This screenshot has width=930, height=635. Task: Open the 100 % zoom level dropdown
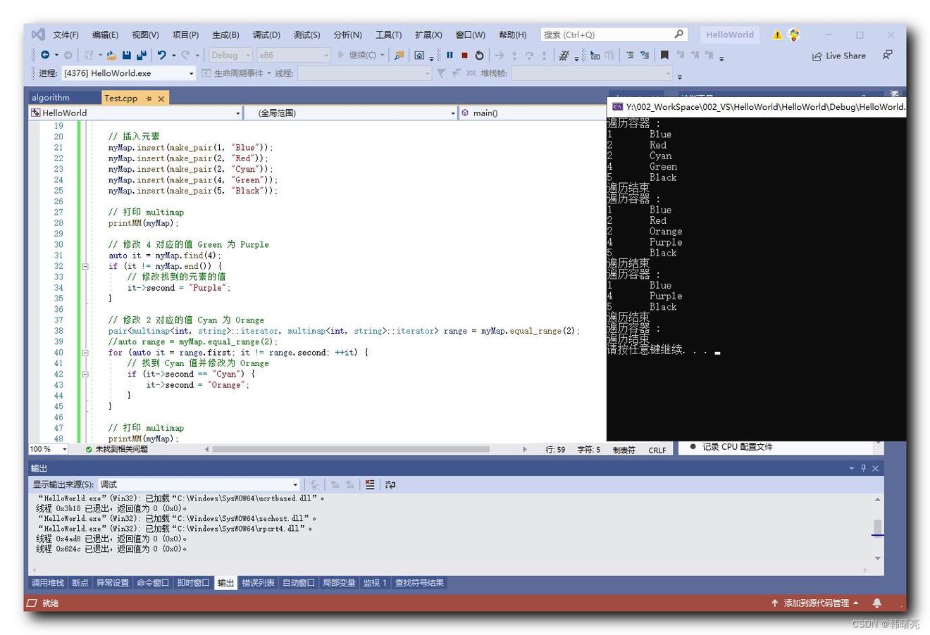click(x=48, y=449)
